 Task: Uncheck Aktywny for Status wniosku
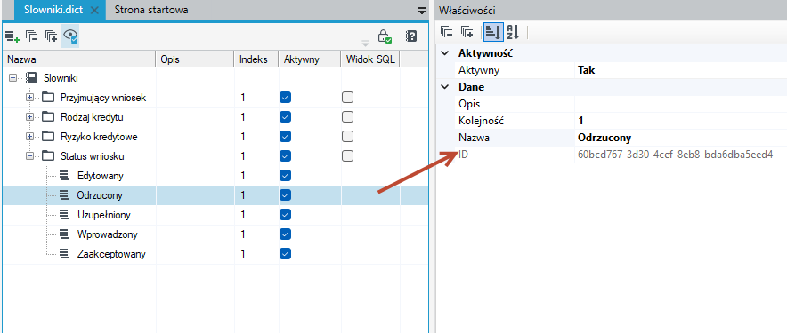point(285,156)
